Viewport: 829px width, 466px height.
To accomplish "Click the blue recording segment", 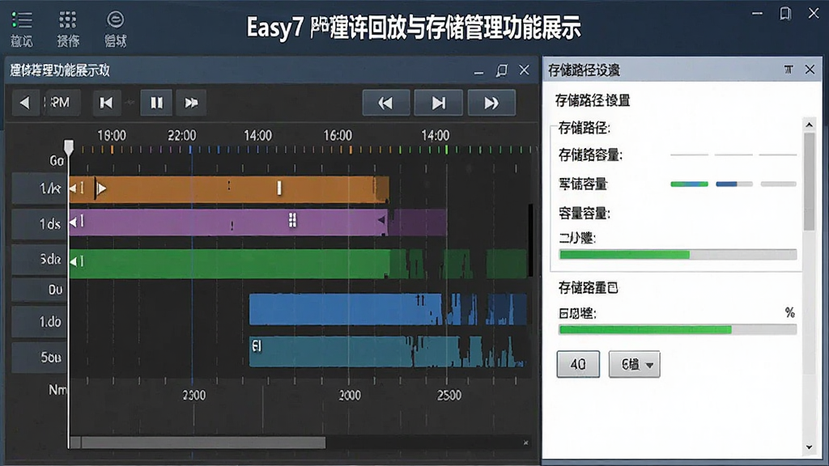I will click(345, 309).
